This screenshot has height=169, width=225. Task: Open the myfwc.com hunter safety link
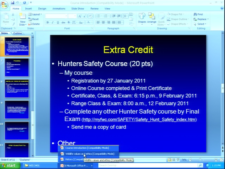coord(139,120)
